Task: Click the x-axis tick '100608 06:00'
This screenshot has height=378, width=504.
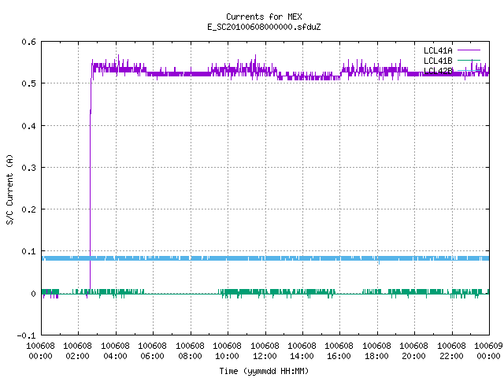Action: pos(152,351)
